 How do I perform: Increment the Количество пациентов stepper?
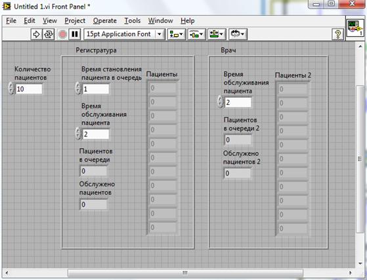click(x=11, y=86)
